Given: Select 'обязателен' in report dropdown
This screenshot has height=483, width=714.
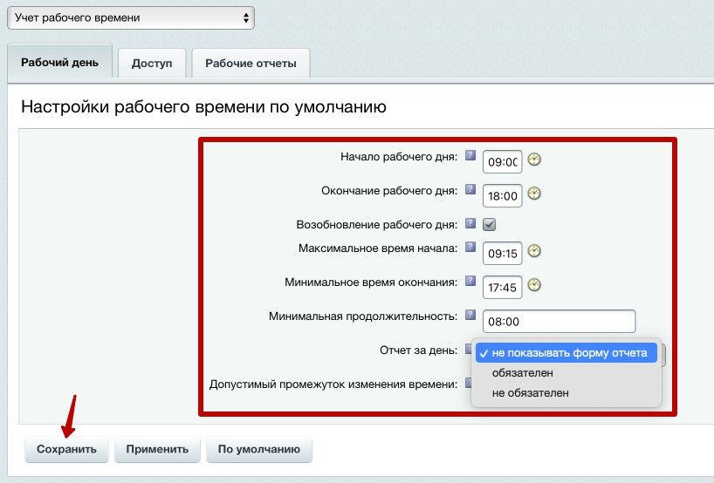Looking at the screenshot, I should click(x=522, y=373).
